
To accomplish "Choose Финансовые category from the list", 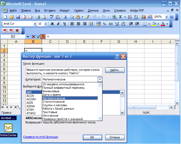I will (x=70, y=91).
